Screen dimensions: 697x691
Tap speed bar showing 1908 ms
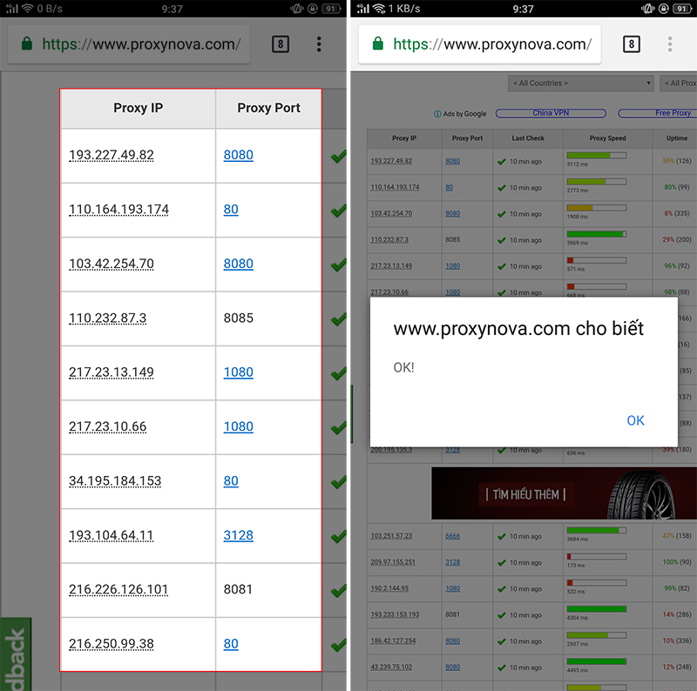[597, 208]
